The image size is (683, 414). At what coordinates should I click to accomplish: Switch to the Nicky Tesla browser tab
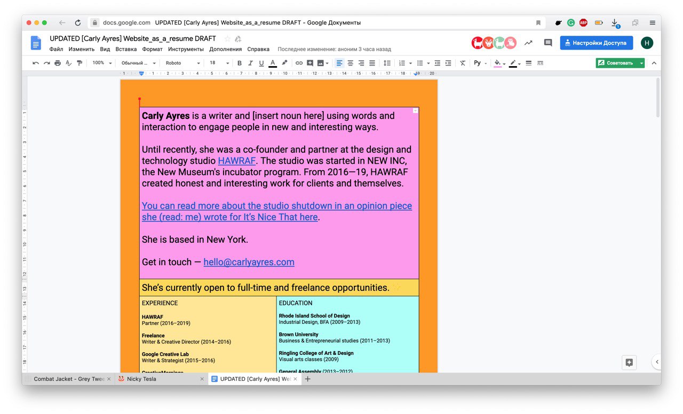[160, 379]
